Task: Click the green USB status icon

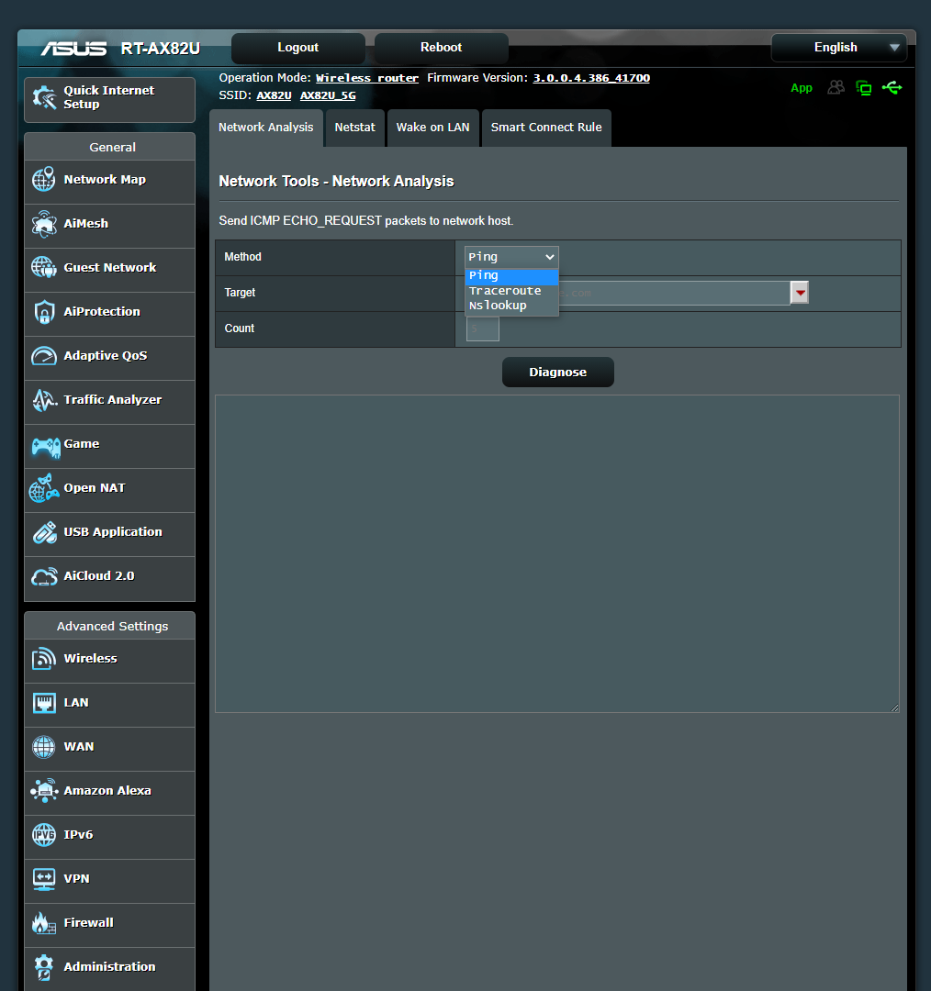Action: [892, 87]
